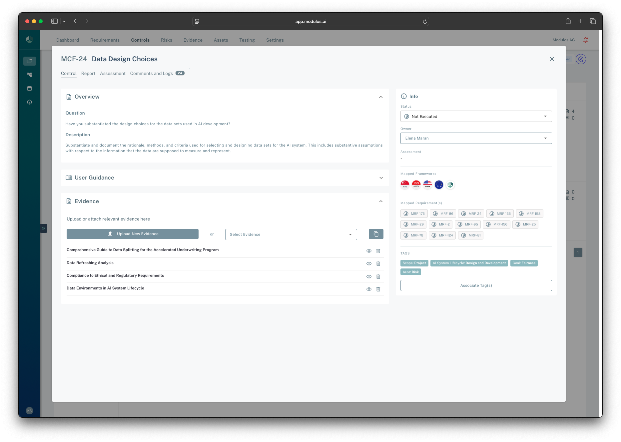Click the Upload New Evidence button
The height and width of the screenshot is (442, 621).
pyautogui.click(x=132, y=234)
